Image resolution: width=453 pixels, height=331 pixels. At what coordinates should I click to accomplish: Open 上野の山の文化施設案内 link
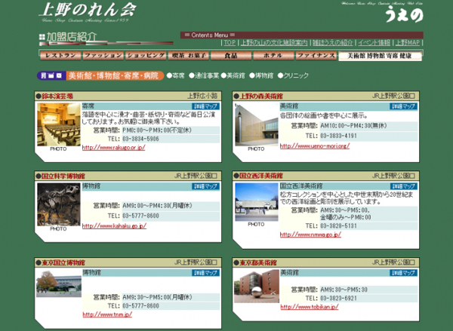point(274,43)
